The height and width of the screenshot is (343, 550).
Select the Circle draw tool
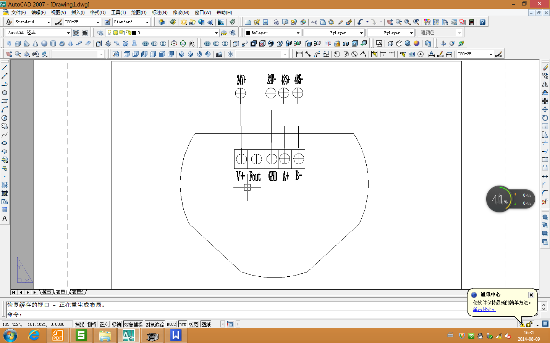[x=5, y=118]
